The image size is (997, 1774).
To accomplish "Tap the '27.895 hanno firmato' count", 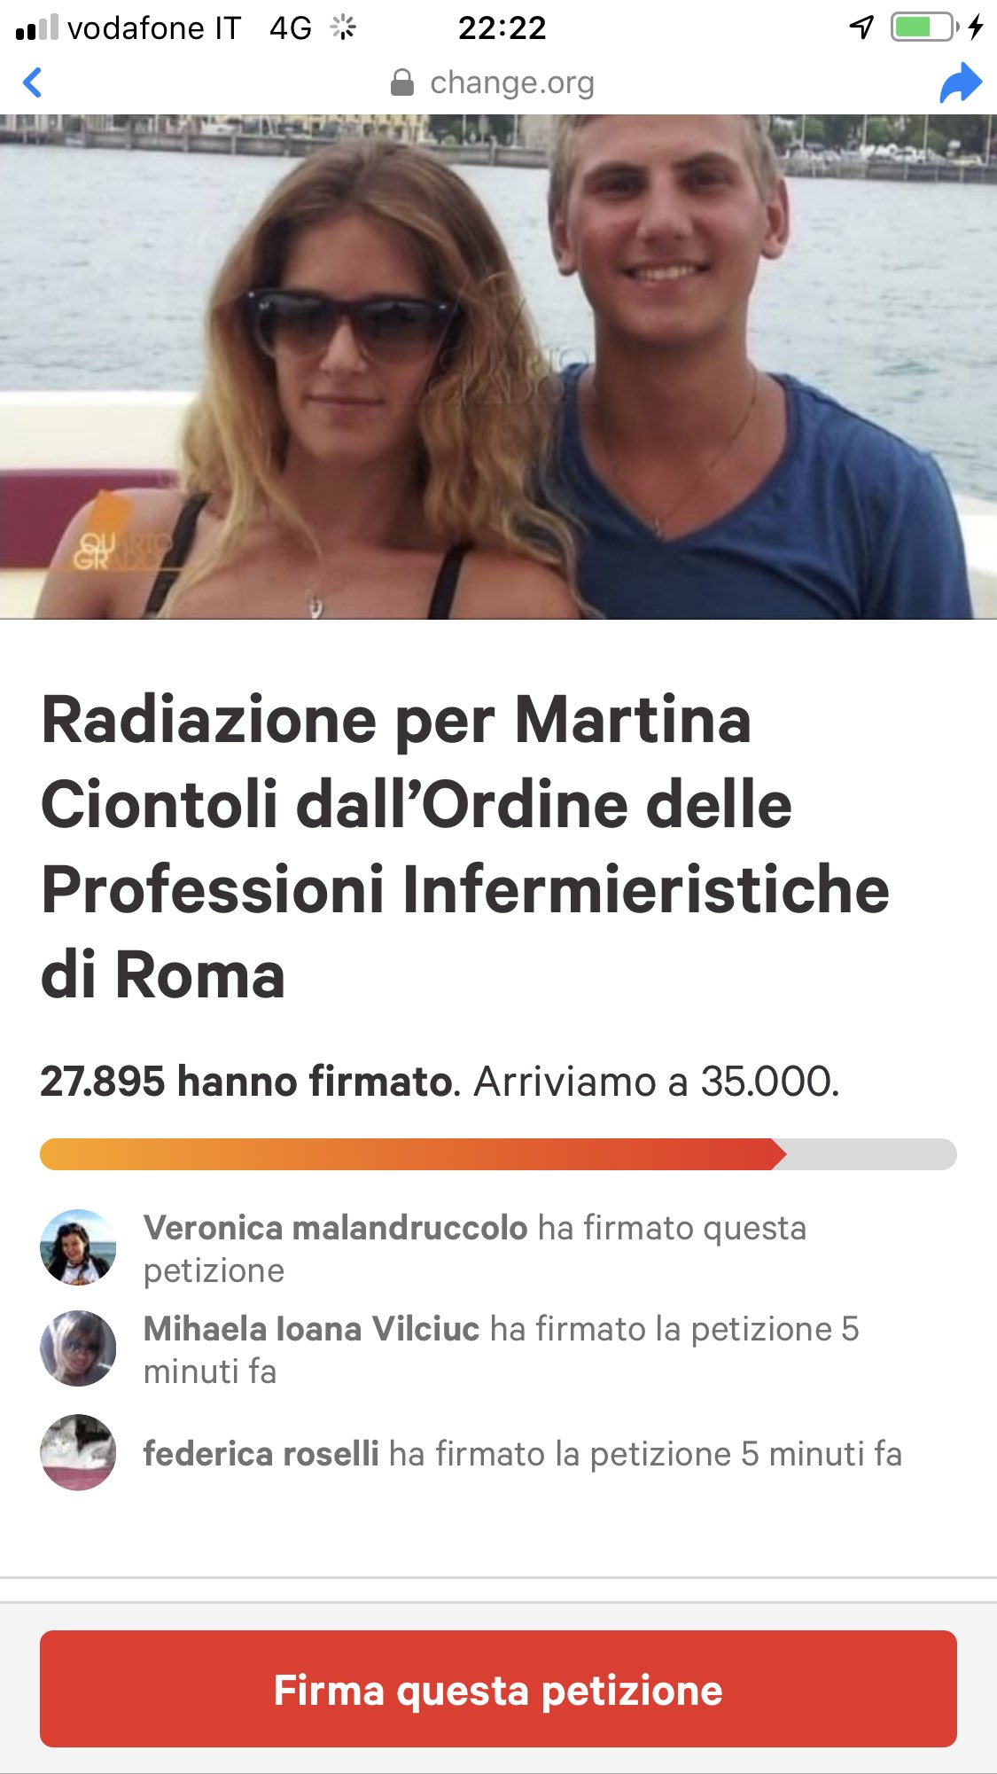I will 246,1082.
